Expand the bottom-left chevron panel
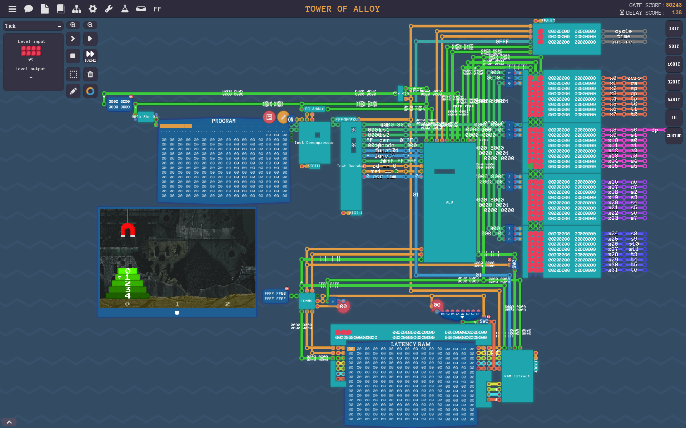 [x=10, y=422]
